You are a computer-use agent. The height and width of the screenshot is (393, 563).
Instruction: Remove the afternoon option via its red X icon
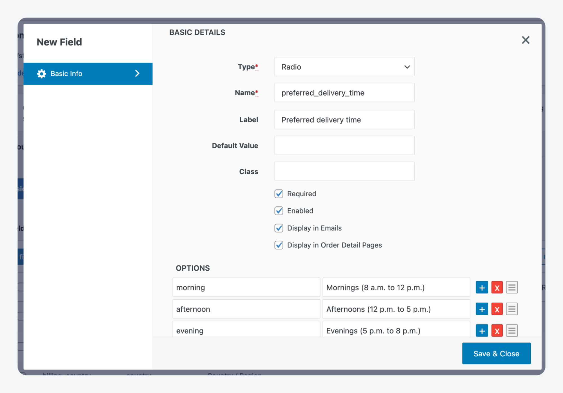click(497, 309)
